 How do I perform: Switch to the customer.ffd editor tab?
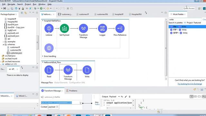(101, 14)
